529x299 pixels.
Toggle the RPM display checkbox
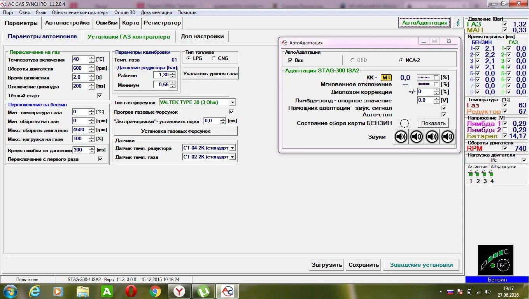click(505, 148)
